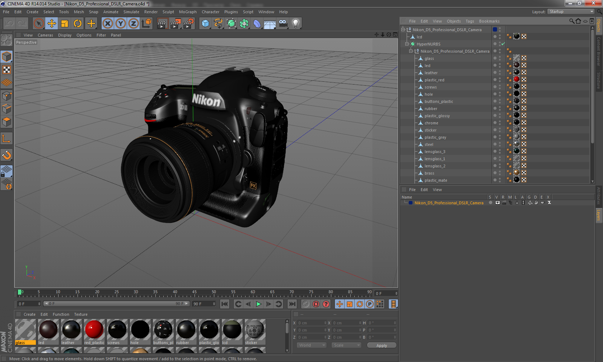The image size is (603, 362).
Task: Toggle Enable Snap magnet icon
Action: (x=6, y=155)
